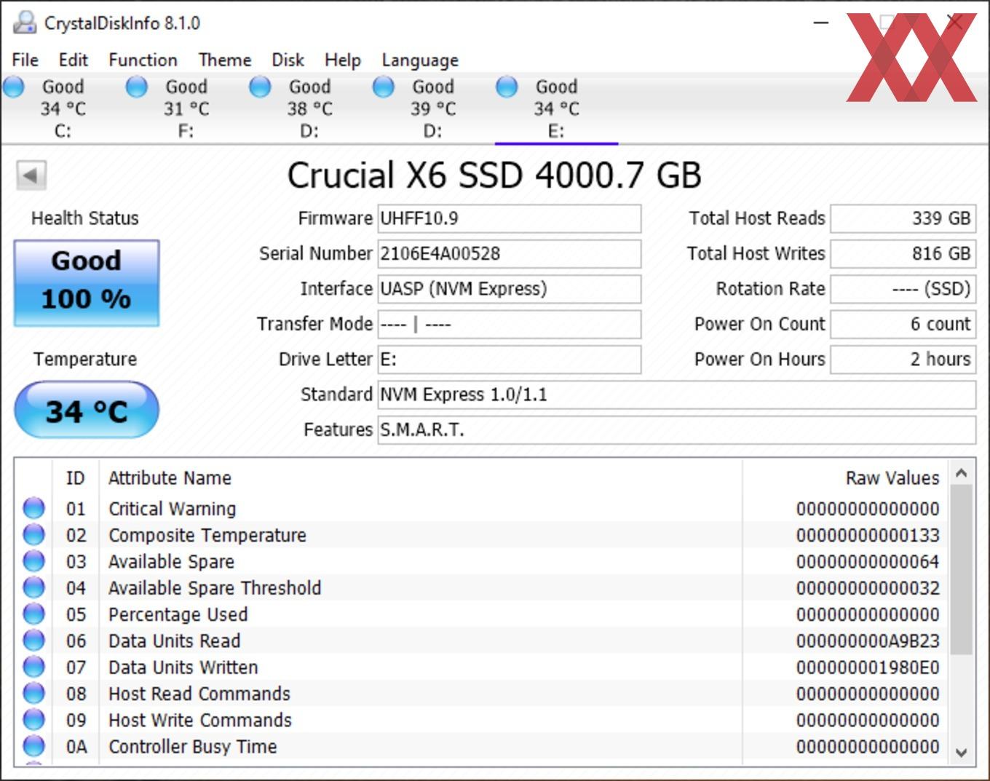Click the Interface field UASP (NVM Express)
Image resolution: width=990 pixels, height=781 pixels.
(509, 289)
